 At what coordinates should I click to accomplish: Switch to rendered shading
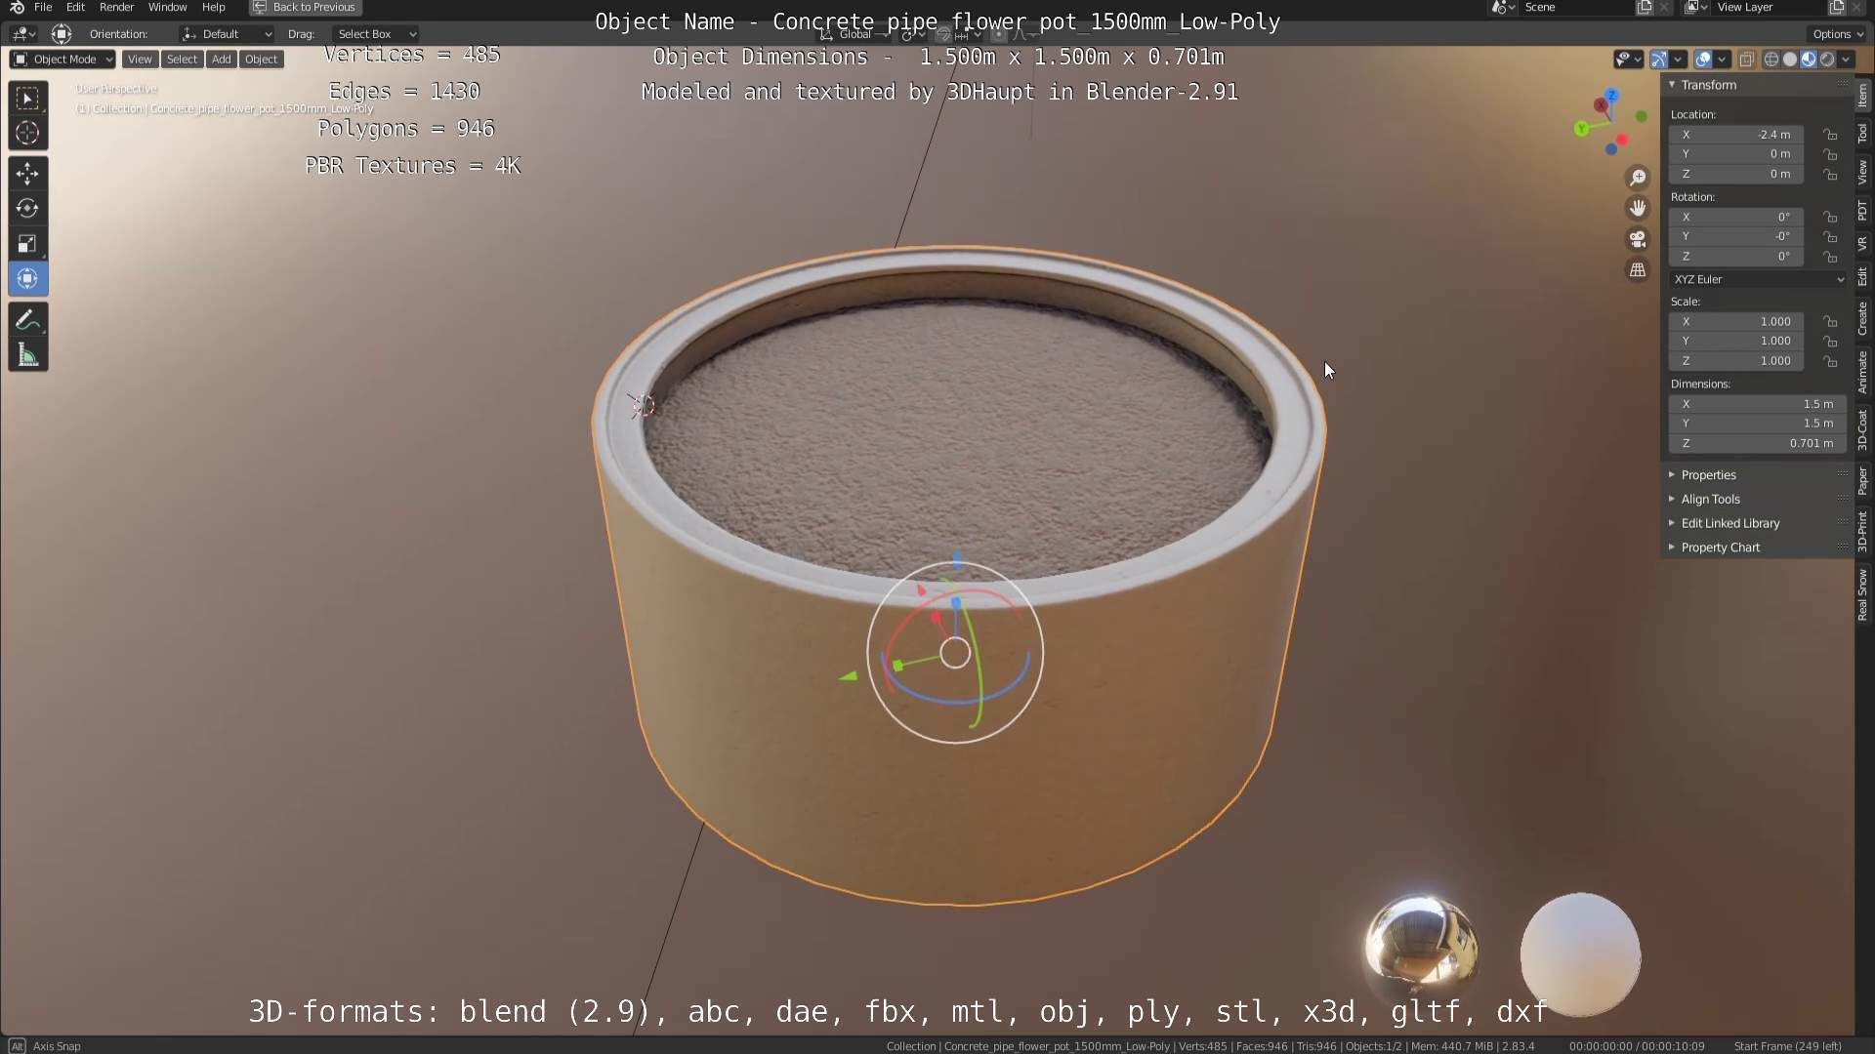pyautogui.click(x=1827, y=60)
